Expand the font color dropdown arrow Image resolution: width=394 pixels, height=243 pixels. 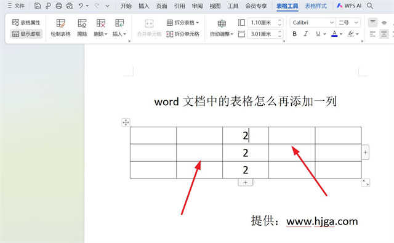[341, 34]
